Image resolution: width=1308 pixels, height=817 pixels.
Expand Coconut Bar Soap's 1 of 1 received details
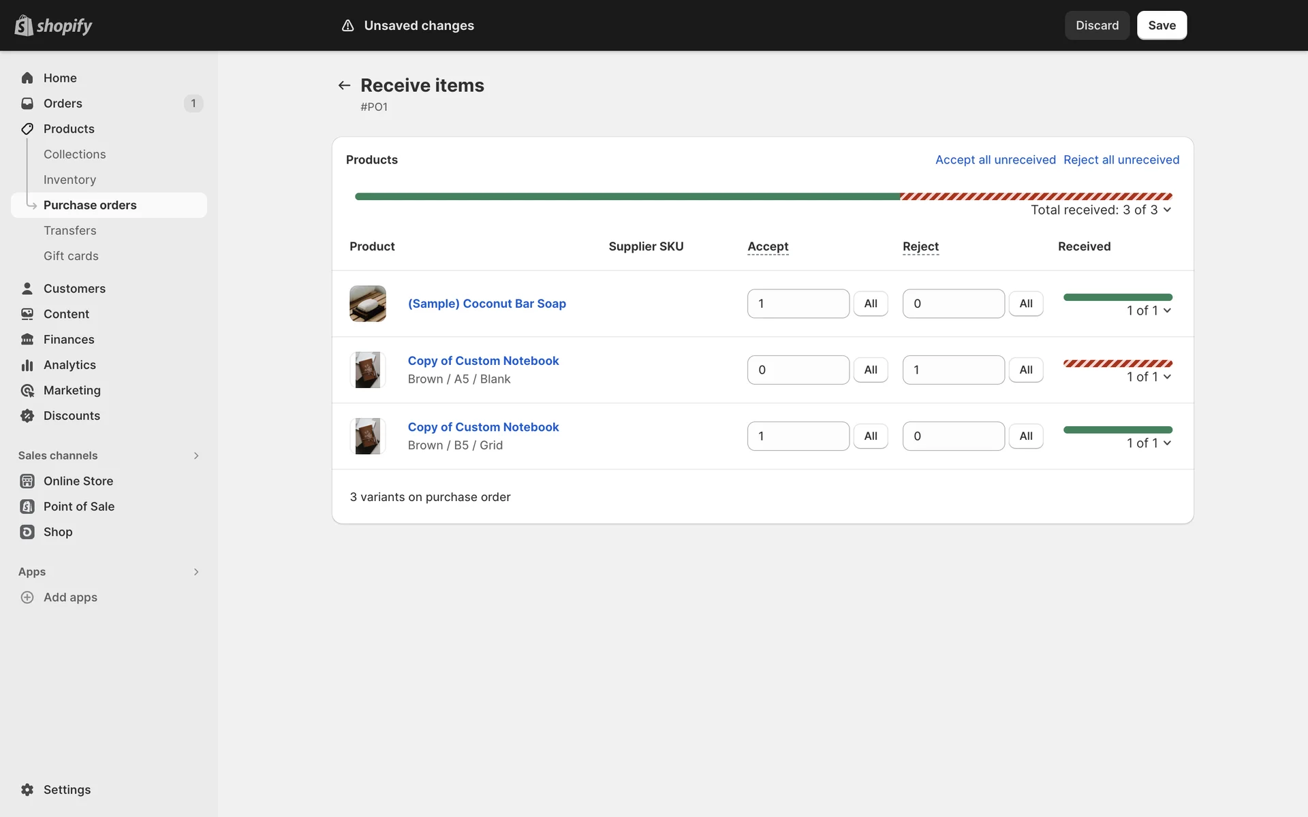(1149, 310)
